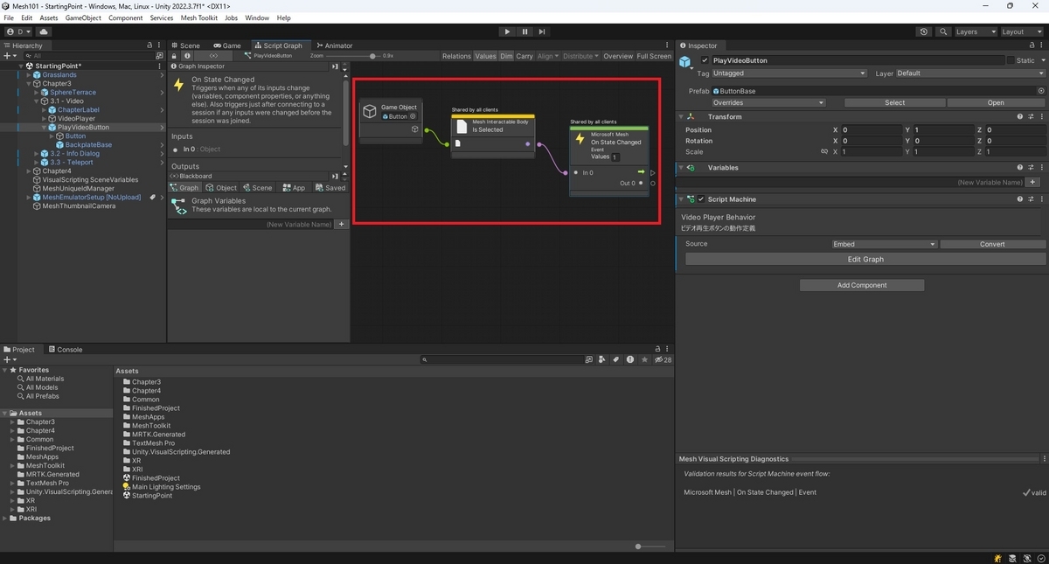Click the Edit Graph button
This screenshot has height=564, width=1049.
click(x=865, y=259)
